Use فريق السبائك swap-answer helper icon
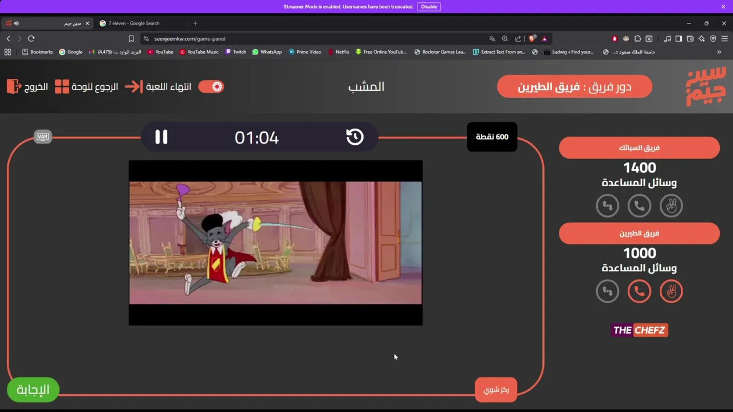 tap(608, 205)
